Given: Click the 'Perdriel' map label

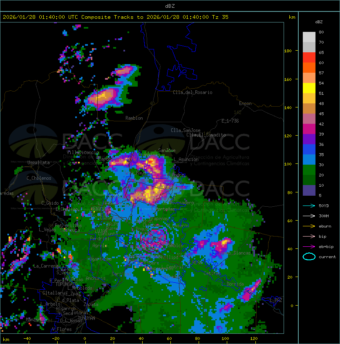Looking at the screenshot, I should [x=100, y=239].
